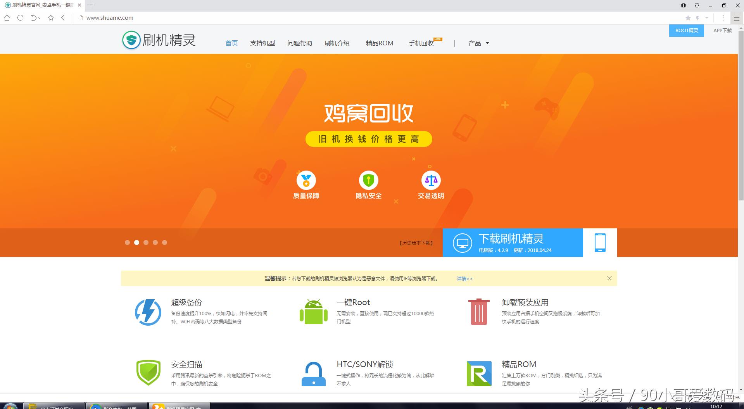Expand the bookmark star dropdown arrow
The width and height of the screenshot is (744, 409).
point(707,18)
